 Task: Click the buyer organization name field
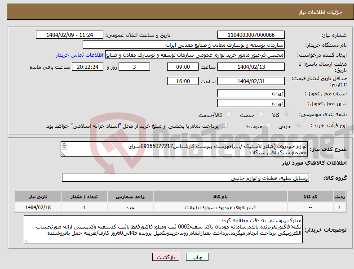coord(184,45)
